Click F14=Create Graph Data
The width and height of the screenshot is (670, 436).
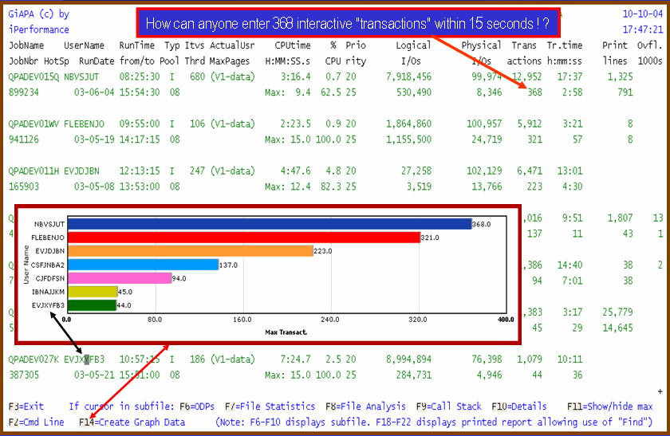[132, 422]
